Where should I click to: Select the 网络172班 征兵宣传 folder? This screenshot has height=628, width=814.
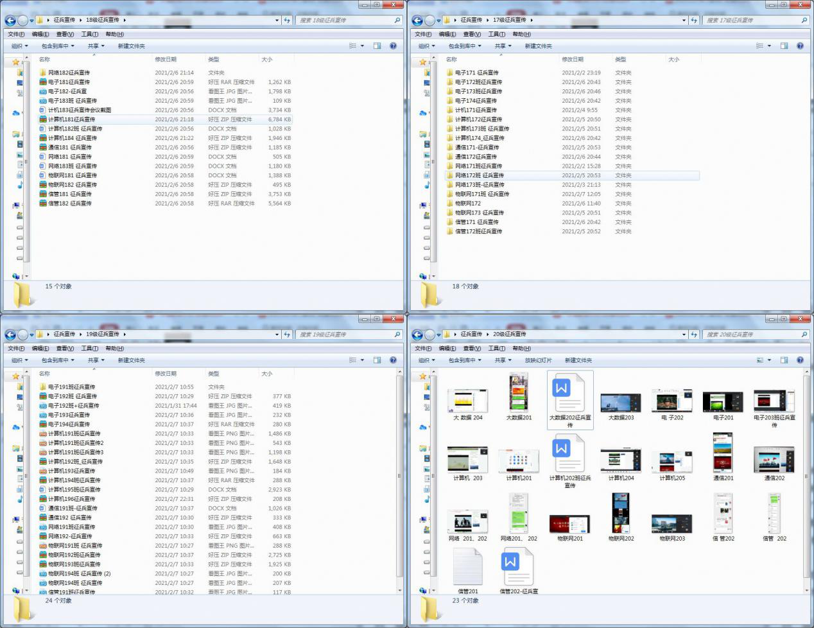click(479, 175)
